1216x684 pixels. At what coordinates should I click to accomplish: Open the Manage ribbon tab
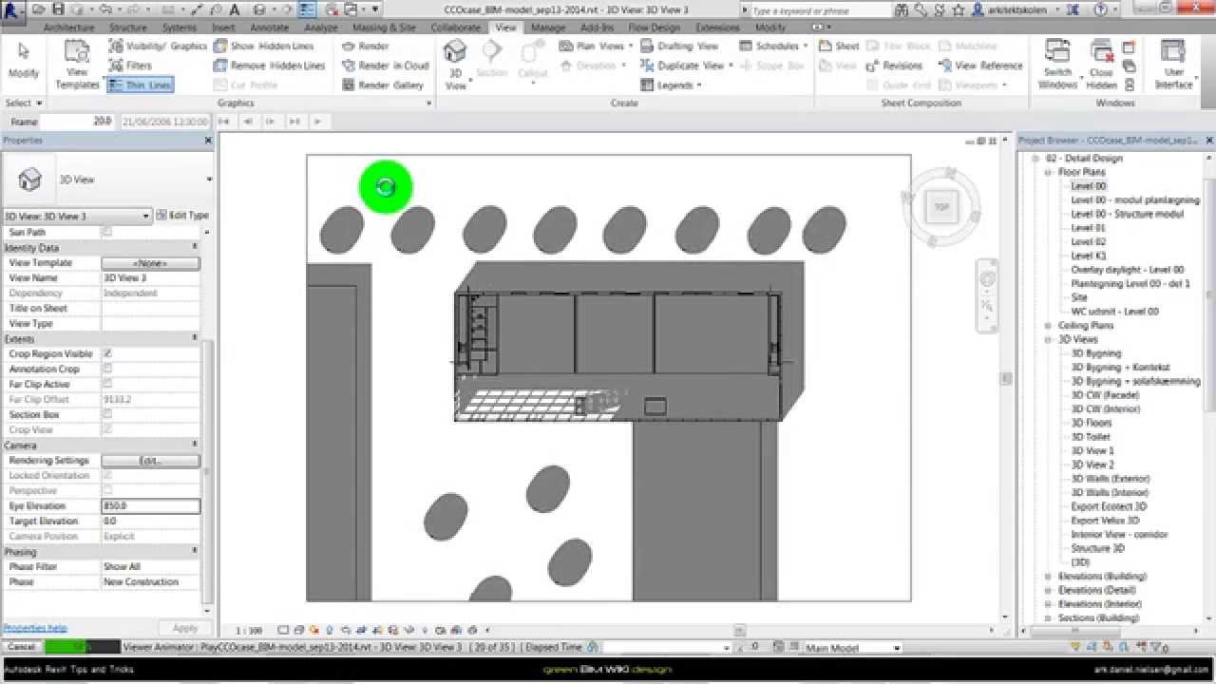tap(548, 28)
